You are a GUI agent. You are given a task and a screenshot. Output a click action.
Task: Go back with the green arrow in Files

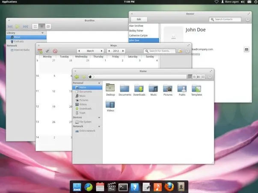[x=77, y=77]
